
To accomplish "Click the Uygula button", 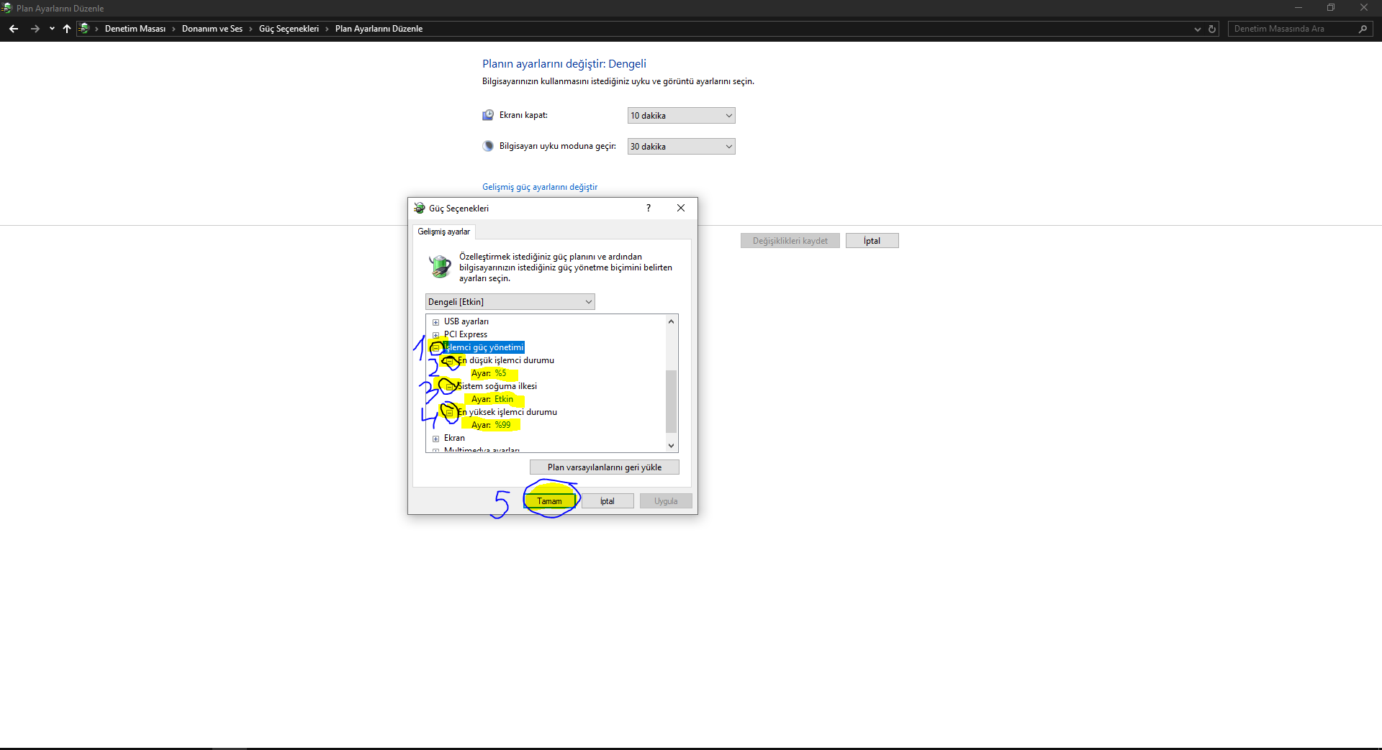I will coord(666,501).
